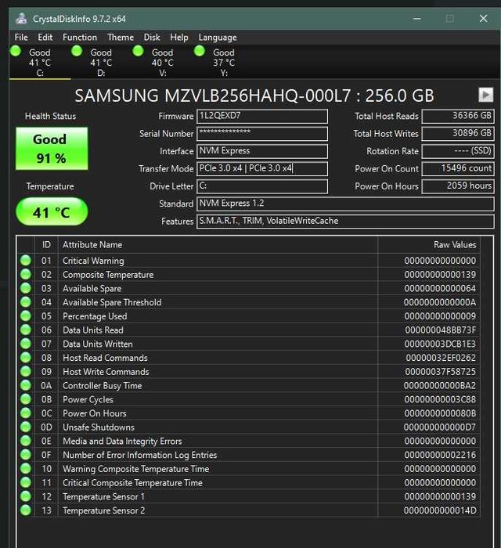
Task: Click the CrystalDiskInfo app icon in title bar
Action: point(21,19)
